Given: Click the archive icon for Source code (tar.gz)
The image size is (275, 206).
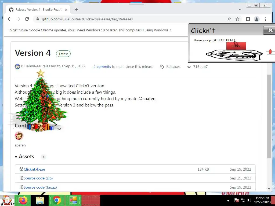Looking at the screenshot, I should tap(21, 187).
